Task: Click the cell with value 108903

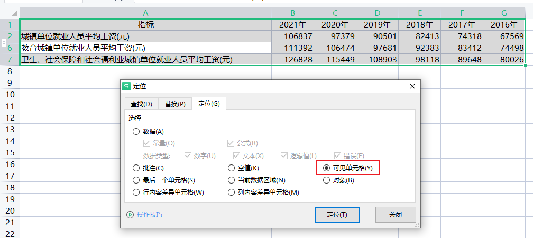Action: [x=378, y=59]
